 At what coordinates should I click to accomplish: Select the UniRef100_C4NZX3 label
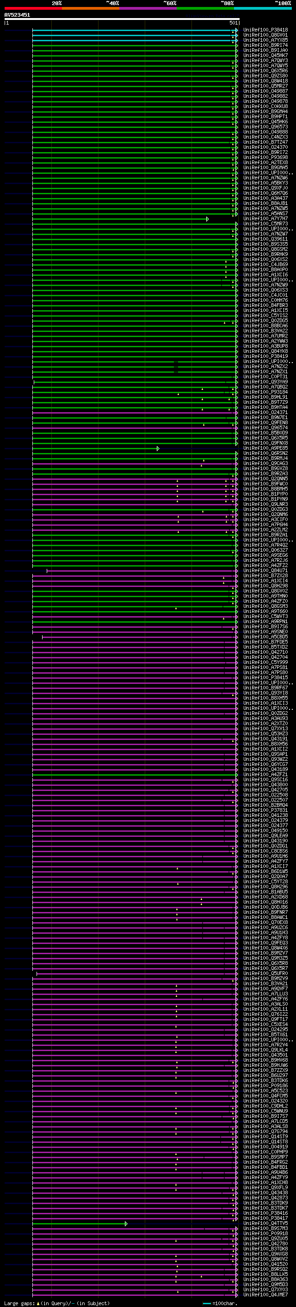pyautogui.click(x=265, y=137)
